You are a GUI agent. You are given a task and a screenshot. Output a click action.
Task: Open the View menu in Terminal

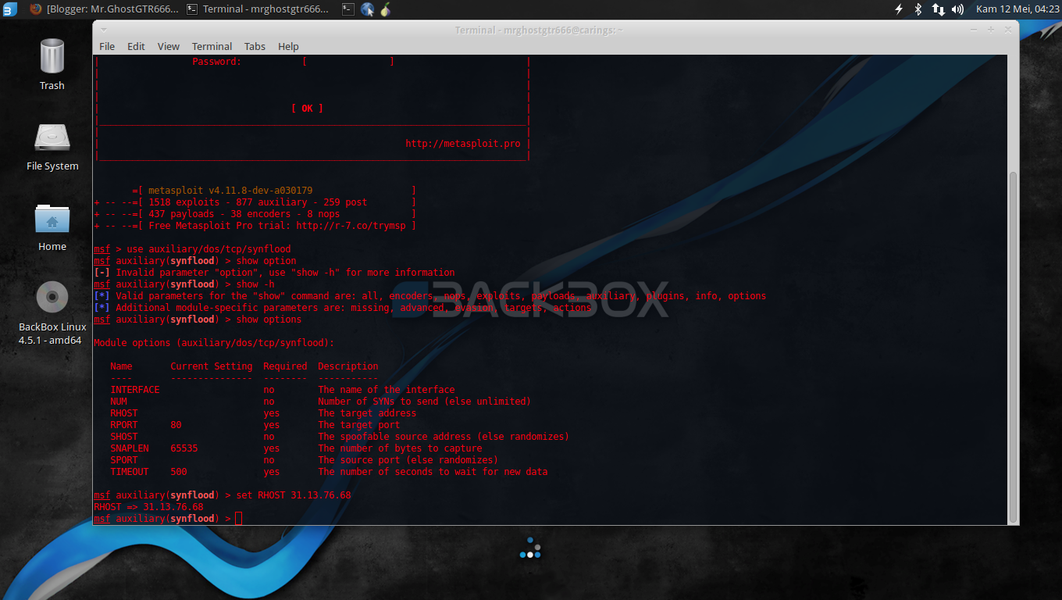point(168,46)
